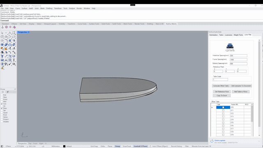
Task: Click the layer icon at status bar left
Action: (2, 146)
